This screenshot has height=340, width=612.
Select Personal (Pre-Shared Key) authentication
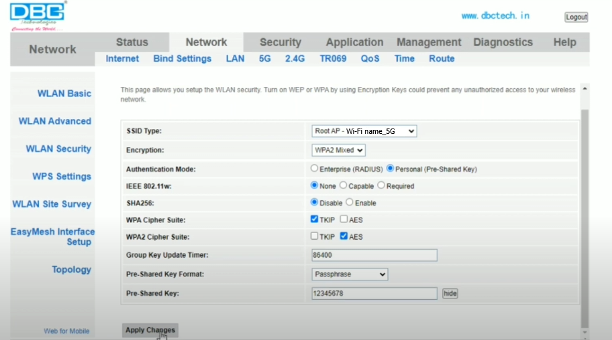pos(390,168)
